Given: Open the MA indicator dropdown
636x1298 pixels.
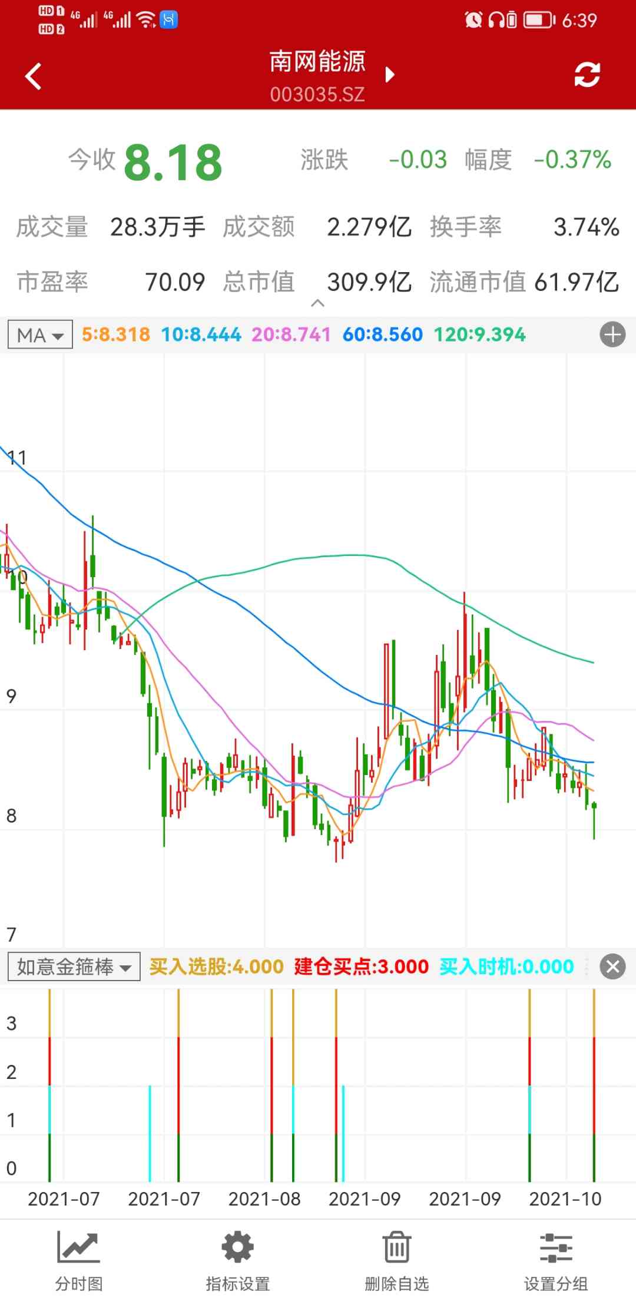Looking at the screenshot, I should tap(40, 335).
